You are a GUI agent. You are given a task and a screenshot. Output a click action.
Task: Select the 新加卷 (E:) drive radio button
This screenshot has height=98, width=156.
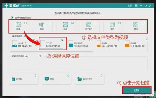point(90,40)
